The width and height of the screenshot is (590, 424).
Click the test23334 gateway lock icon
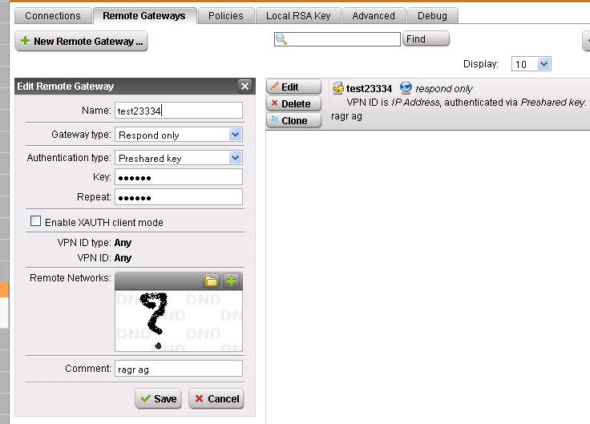point(338,88)
